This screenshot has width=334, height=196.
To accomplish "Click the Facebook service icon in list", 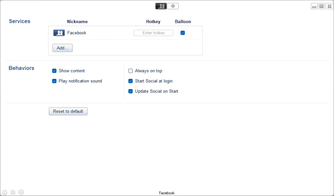I will pos(59,33).
